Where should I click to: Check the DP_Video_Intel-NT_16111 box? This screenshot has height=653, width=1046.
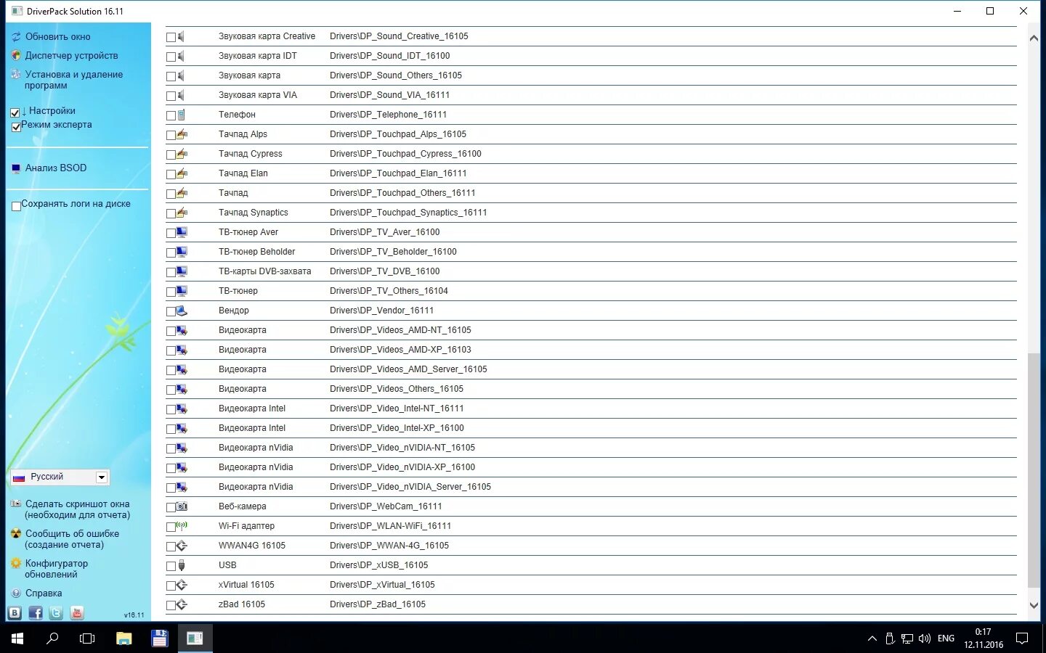(x=171, y=409)
